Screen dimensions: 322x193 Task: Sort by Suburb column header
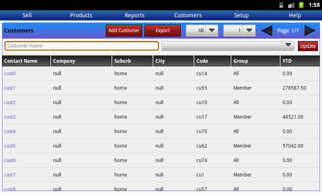(132, 61)
